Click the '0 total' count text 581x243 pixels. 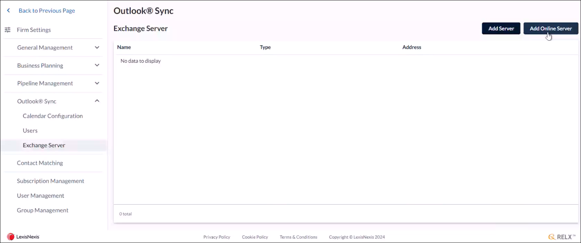point(125,214)
